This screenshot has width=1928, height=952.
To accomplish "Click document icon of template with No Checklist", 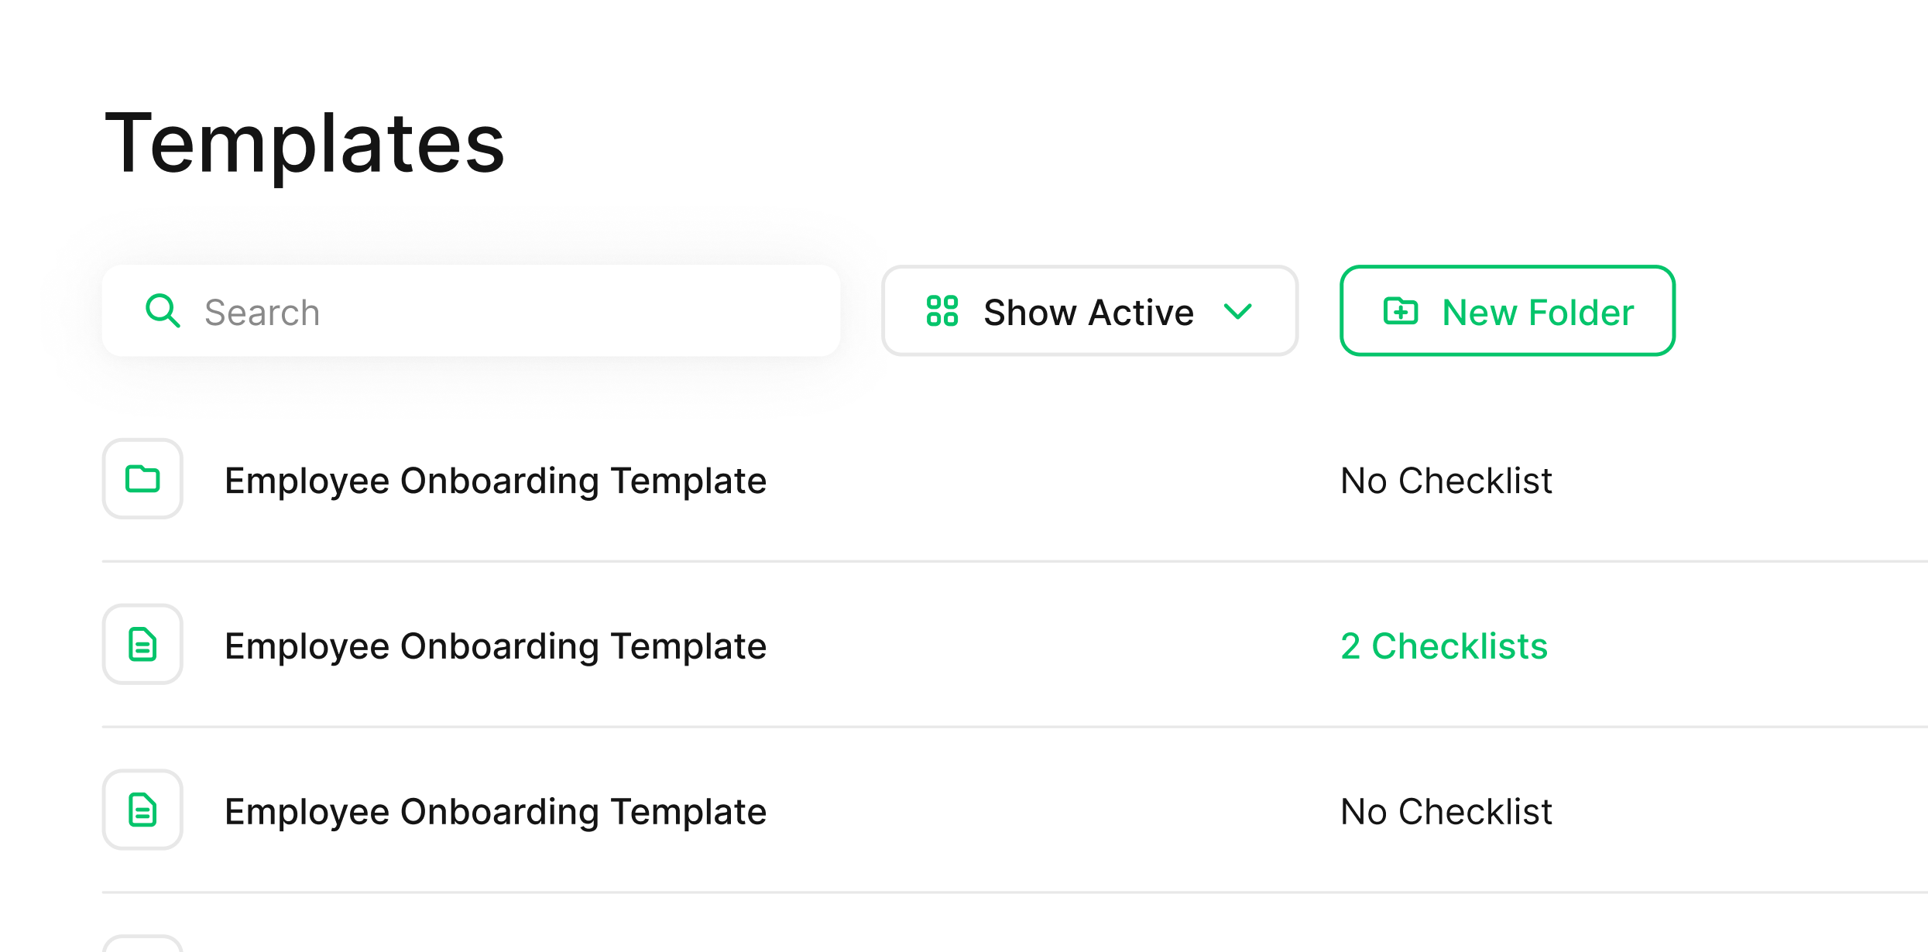I will click(143, 810).
